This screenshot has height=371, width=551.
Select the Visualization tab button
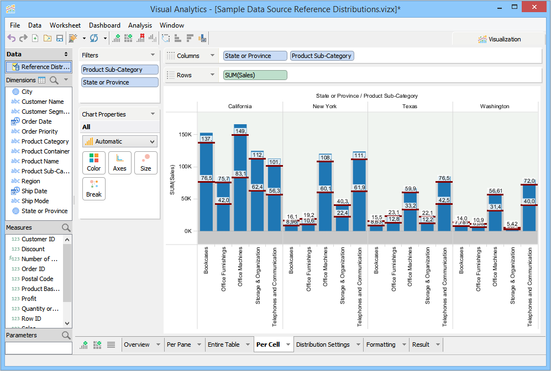coord(499,39)
